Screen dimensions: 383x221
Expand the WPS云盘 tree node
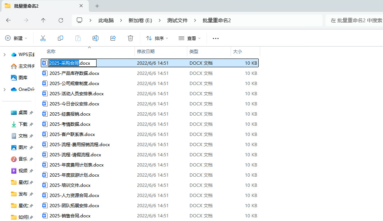[x=5, y=55]
